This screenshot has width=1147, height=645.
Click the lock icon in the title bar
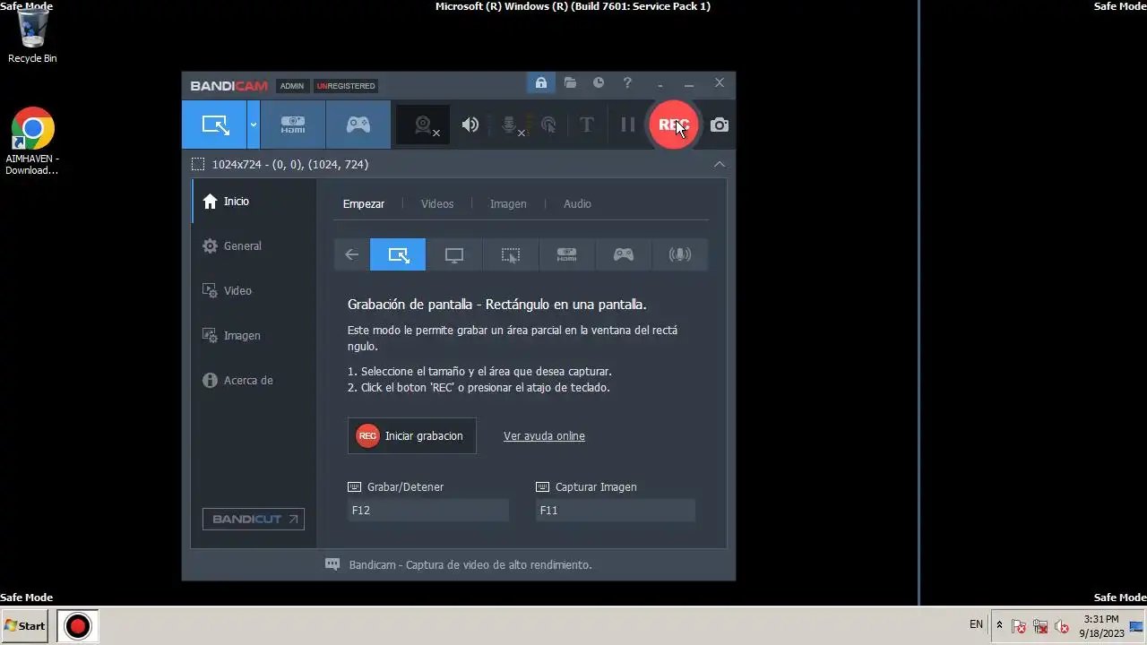[x=541, y=82]
